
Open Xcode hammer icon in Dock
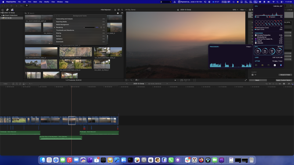[117, 160]
